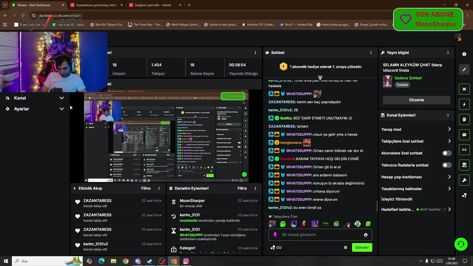Click İzleyici Yönlendir

(x=397, y=199)
